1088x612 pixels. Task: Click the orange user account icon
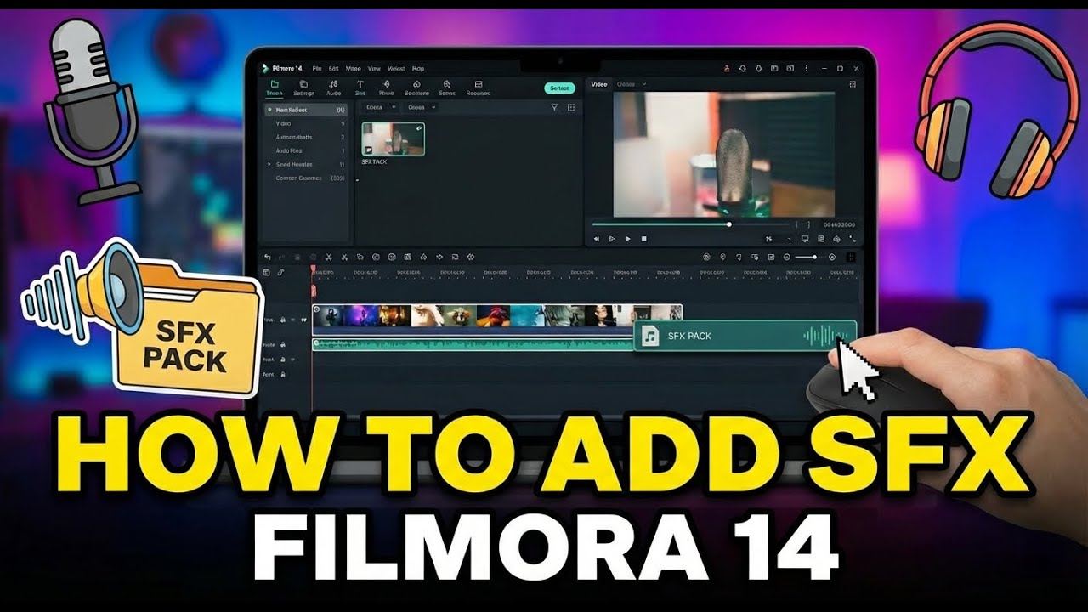coord(727,69)
